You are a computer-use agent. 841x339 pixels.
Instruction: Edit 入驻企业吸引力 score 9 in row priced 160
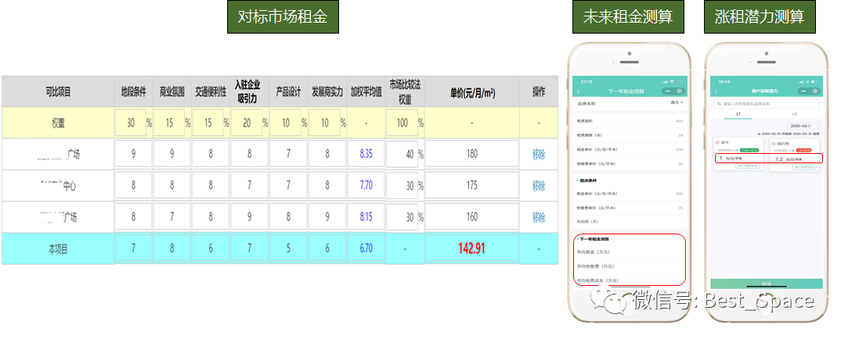click(x=250, y=217)
